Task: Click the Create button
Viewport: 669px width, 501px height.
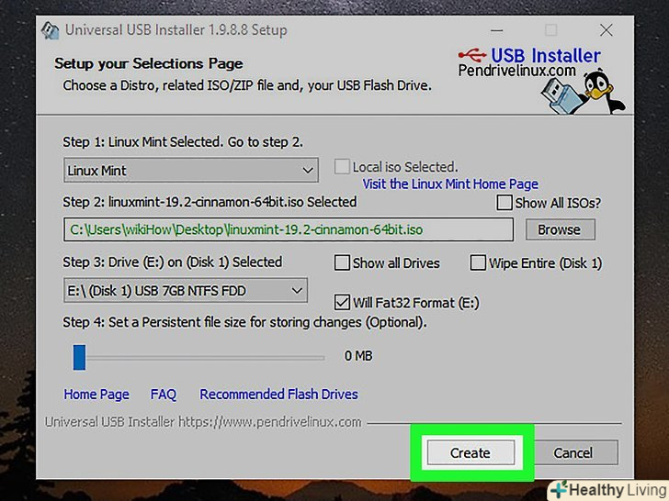Action: [471, 452]
